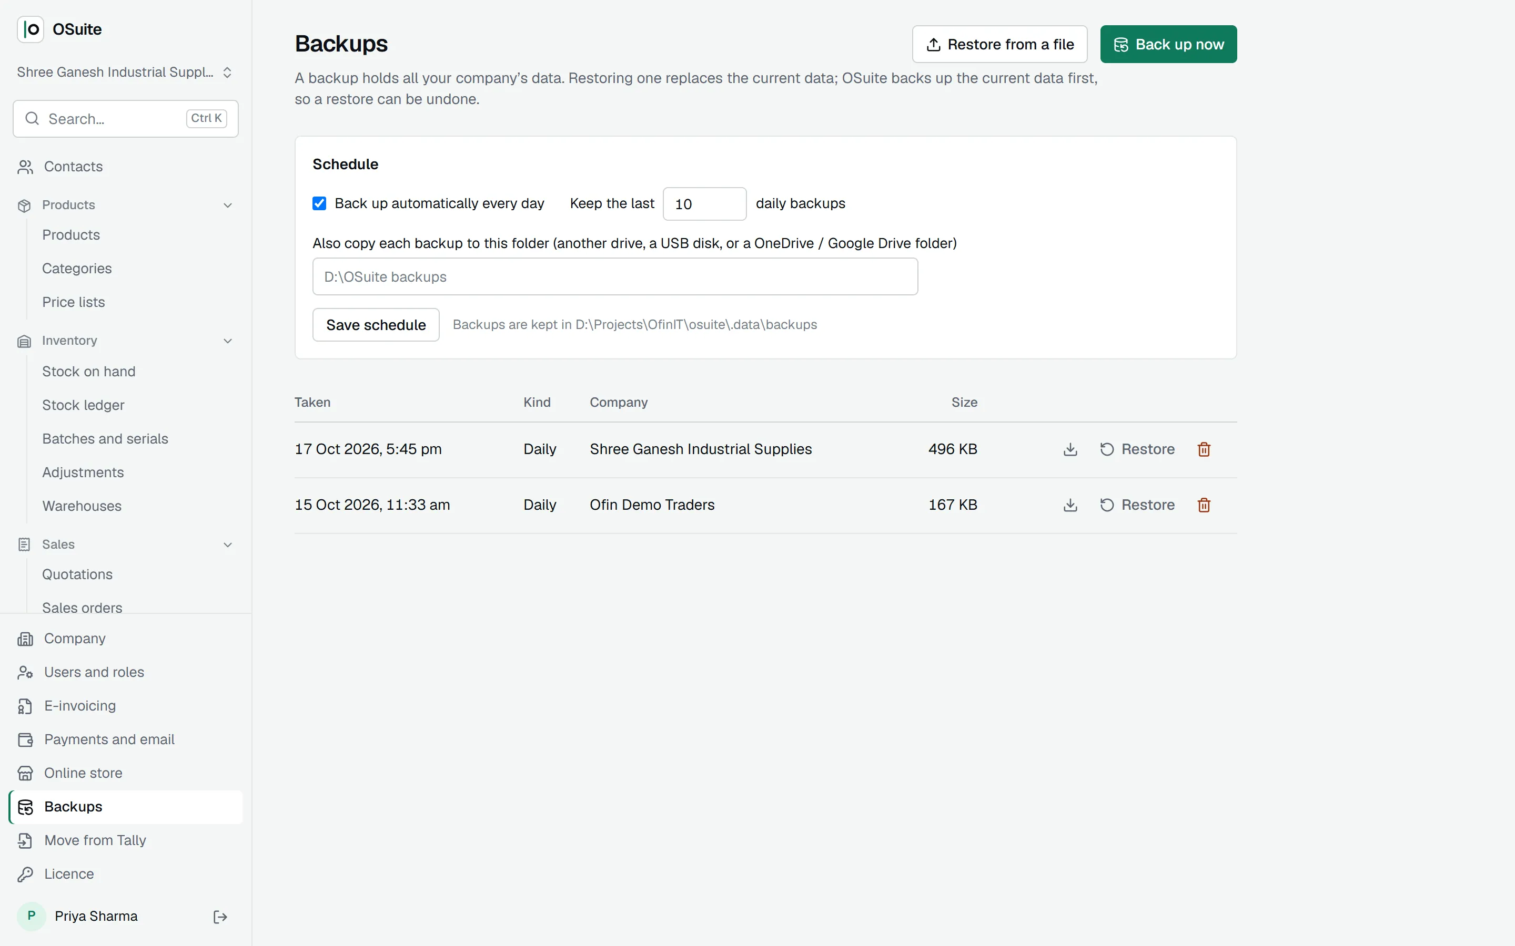The image size is (1515, 946).
Task: Click Back up now
Action: [x=1168, y=45]
